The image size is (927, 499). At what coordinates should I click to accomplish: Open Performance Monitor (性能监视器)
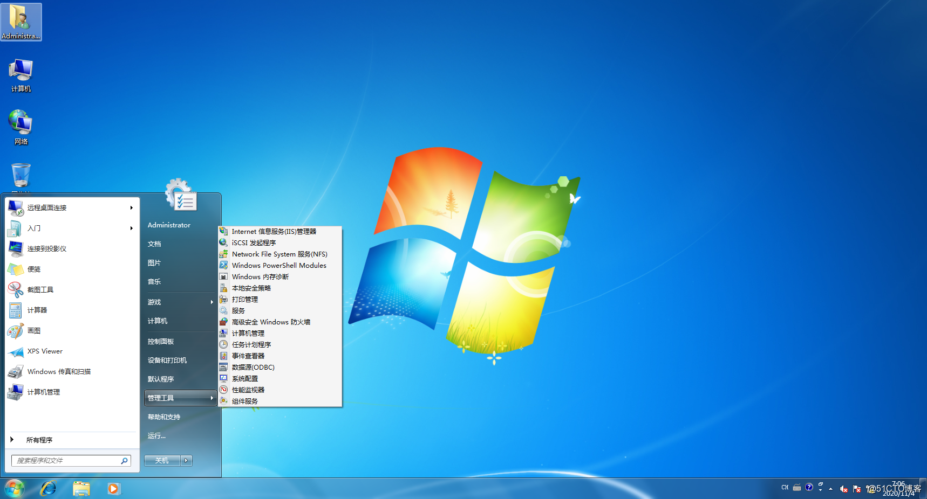[x=280, y=390]
